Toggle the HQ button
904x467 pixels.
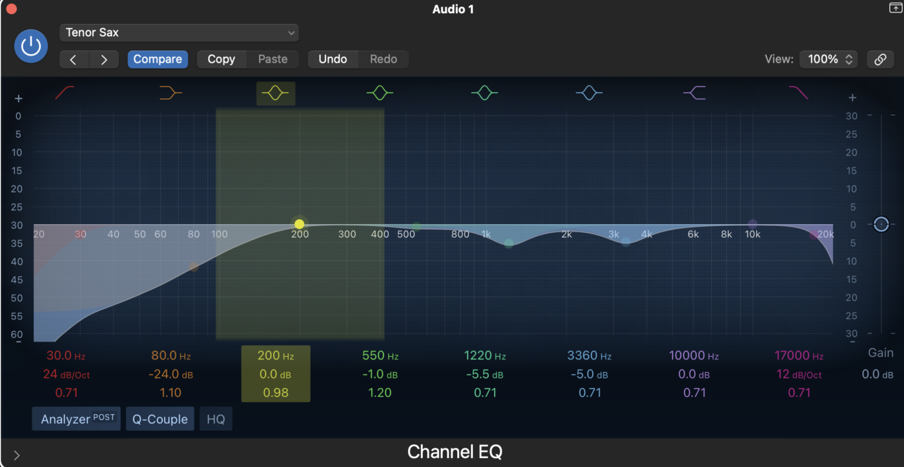point(216,419)
